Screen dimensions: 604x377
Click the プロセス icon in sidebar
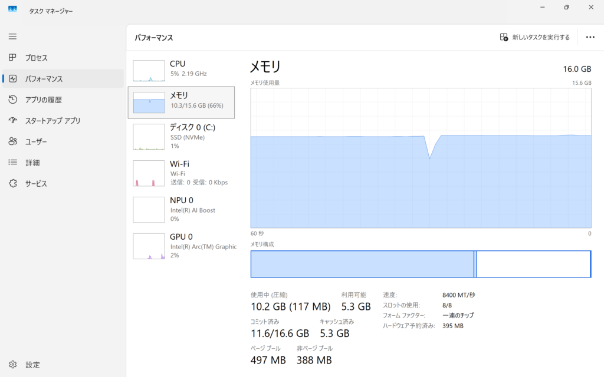click(x=13, y=57)
